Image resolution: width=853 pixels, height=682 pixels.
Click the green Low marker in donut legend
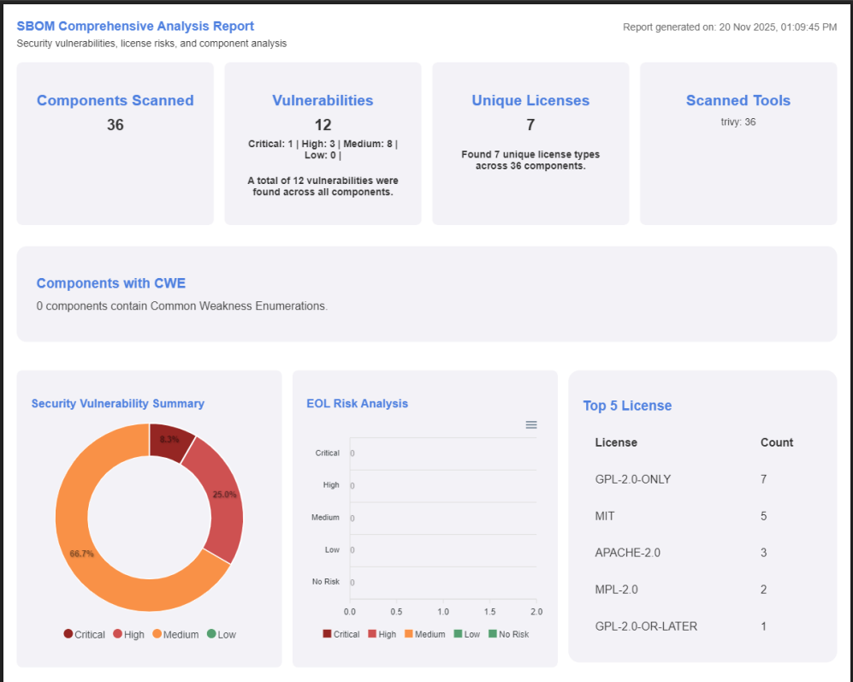pos(211,634)
